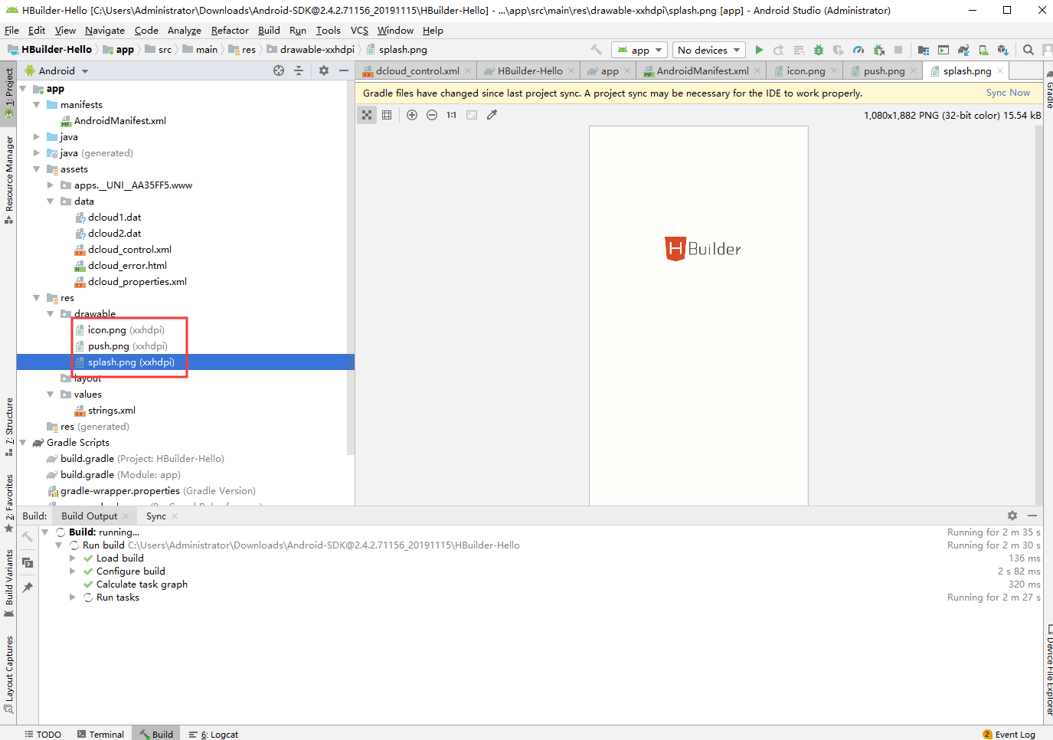The width and height of the screenshot is (1053, 740).
Task: Open the AVD Manager icon
Action: coord(983,50)
